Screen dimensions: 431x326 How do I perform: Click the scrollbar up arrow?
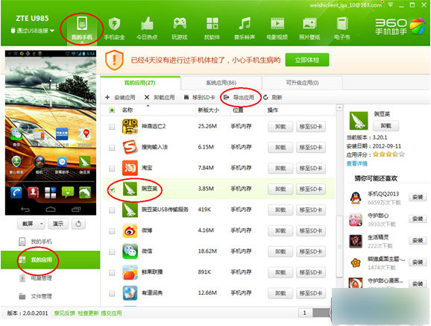tap(340, 107)
